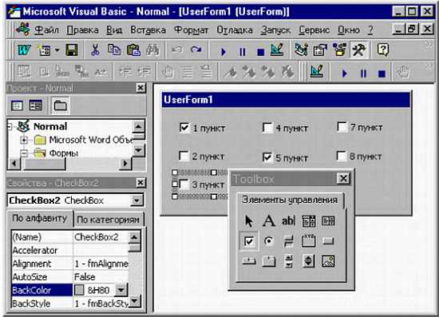439x317 pixels.
Task: Check the "4 пункт" checkbox
Action: point(267,128)
